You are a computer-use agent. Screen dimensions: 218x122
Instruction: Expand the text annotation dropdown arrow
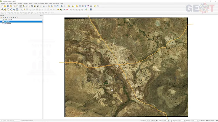pos(100,6)
